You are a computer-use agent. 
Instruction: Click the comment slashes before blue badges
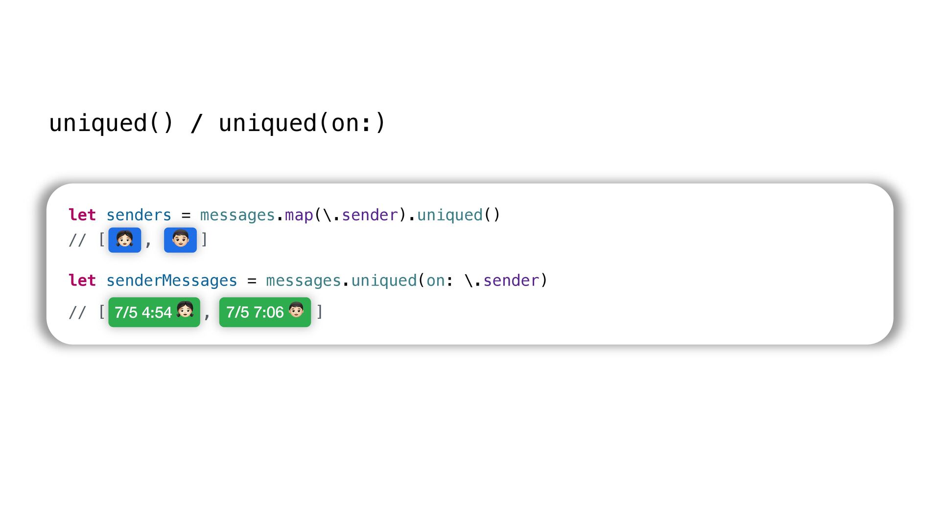point(77,240)
